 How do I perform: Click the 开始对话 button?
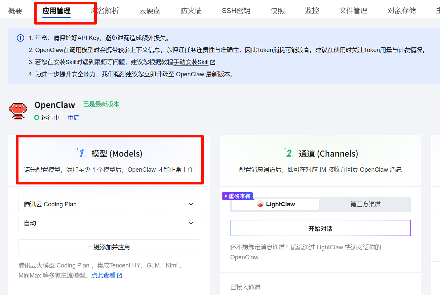pos(320,228)
